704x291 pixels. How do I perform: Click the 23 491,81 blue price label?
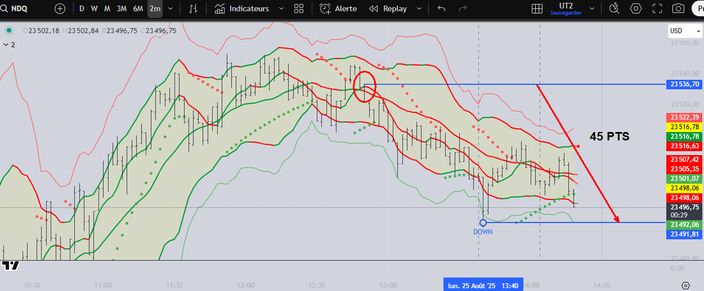click(x=684, y=234)
